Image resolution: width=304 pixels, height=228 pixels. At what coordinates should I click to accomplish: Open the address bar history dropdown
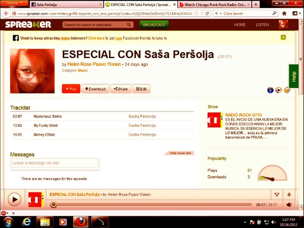click(x=202, y=14)
